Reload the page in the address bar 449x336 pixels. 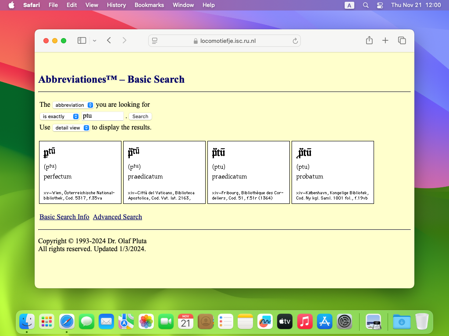[x=295, y=41]
